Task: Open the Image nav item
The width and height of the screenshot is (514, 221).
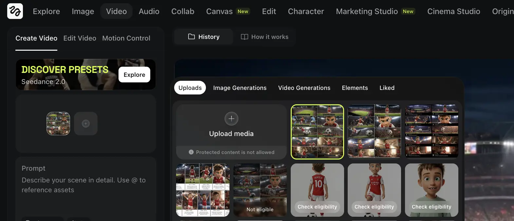Action: coord(83,11)
